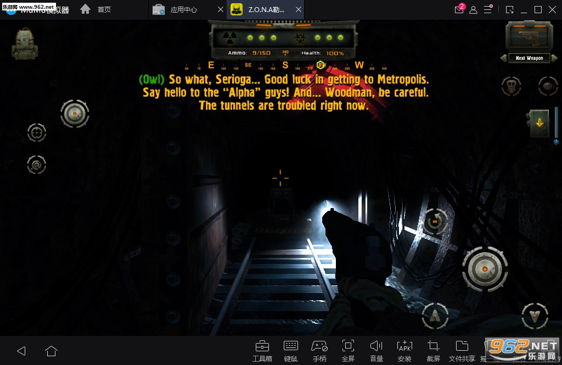Close the Z.O.N.A game tab

pyautogui.click(x=298, y=10)
